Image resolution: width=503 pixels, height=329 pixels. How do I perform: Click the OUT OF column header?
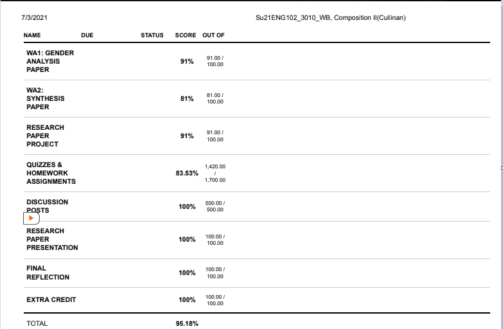coord(213,35)
